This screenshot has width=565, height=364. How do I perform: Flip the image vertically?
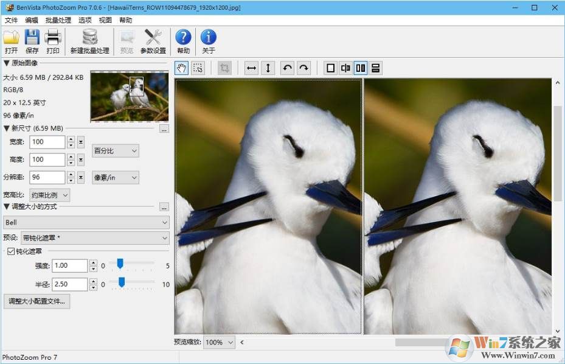click(x=268, y=68)
